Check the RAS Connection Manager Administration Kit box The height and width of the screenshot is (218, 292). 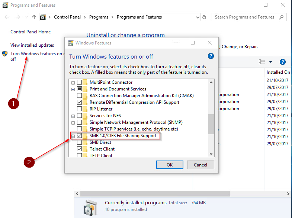pos(79,95)
